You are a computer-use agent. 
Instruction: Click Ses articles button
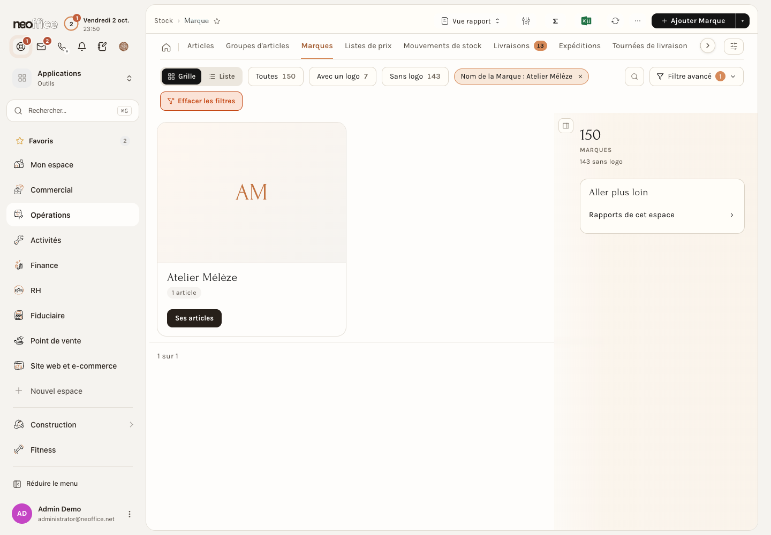194,318
